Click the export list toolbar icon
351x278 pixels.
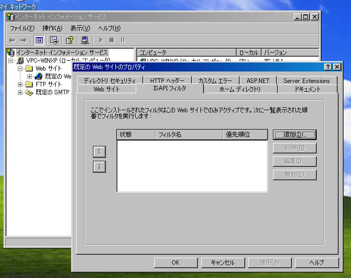[54, 40]
